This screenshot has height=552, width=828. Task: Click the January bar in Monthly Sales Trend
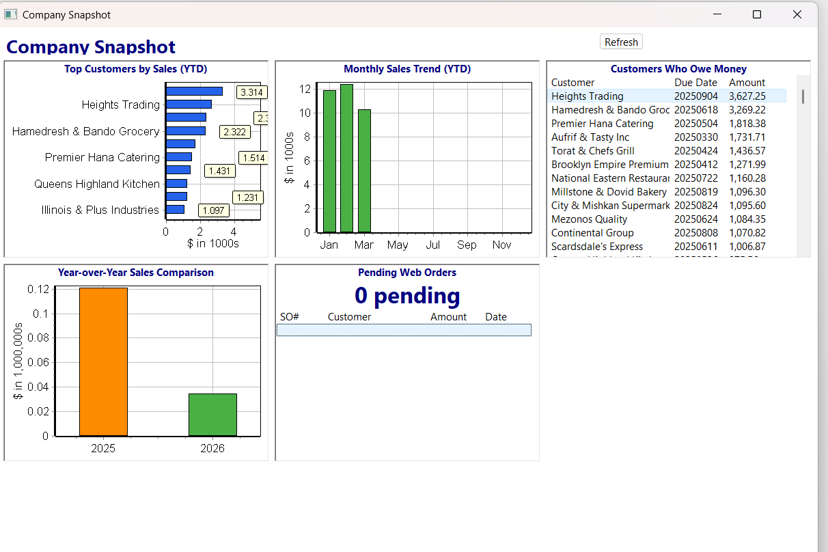click(329, 164)
